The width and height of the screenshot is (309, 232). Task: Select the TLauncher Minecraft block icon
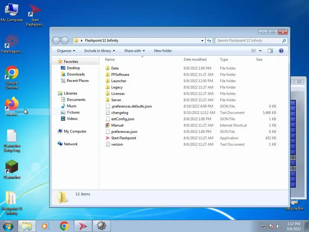12,169
